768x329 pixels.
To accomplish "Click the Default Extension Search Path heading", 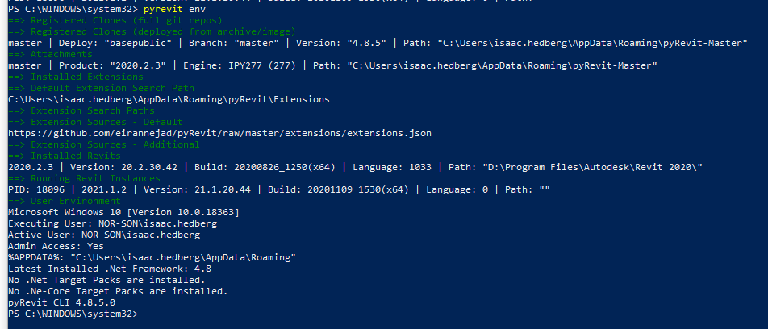I will point(101,88).
